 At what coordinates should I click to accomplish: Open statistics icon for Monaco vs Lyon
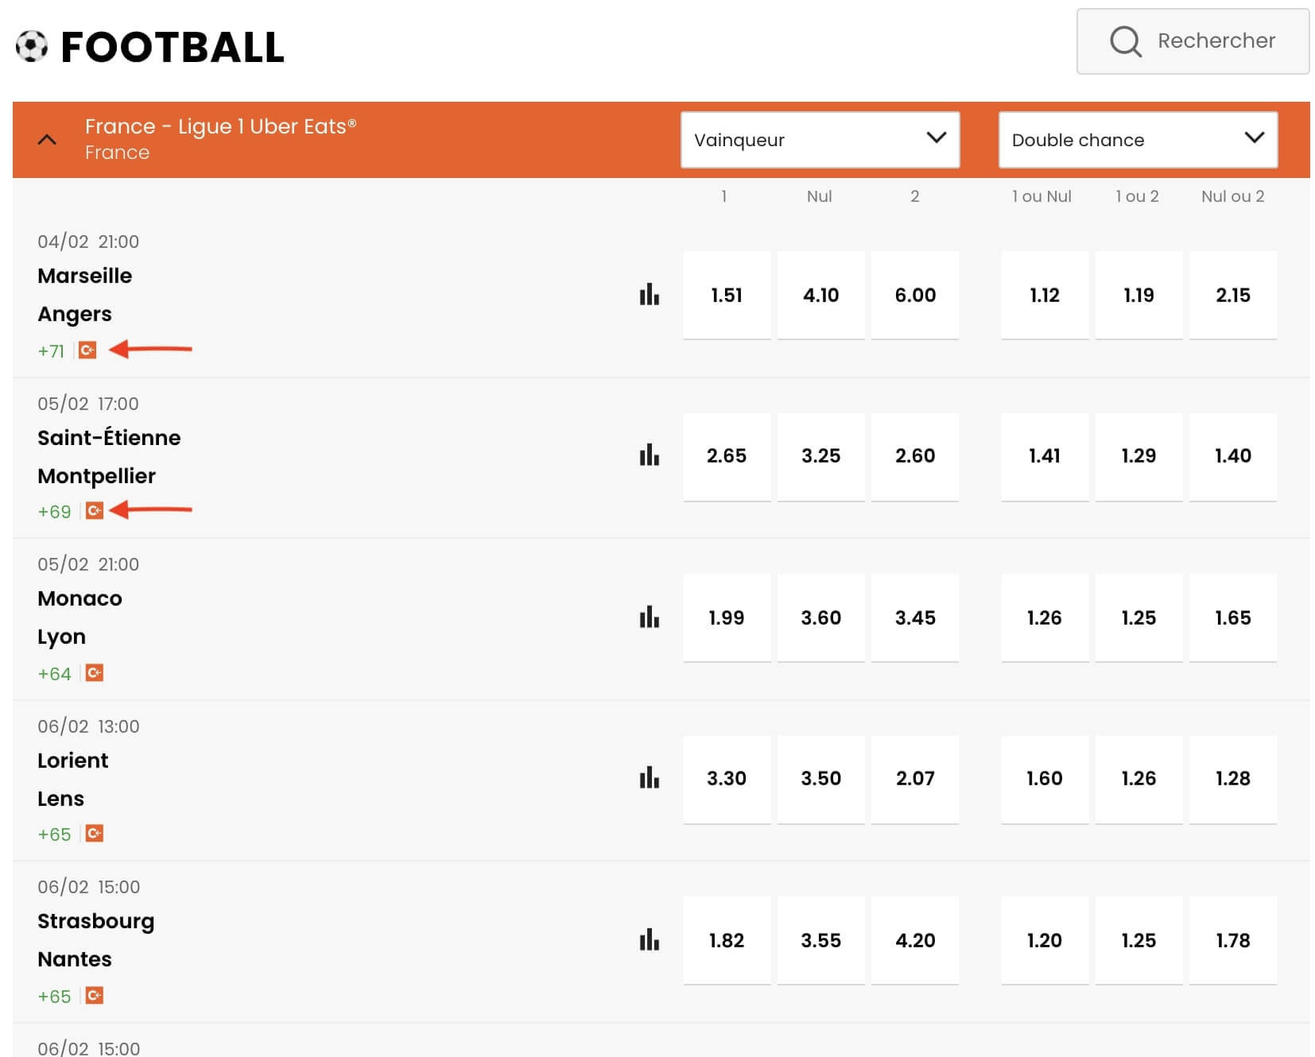[649, 618]
